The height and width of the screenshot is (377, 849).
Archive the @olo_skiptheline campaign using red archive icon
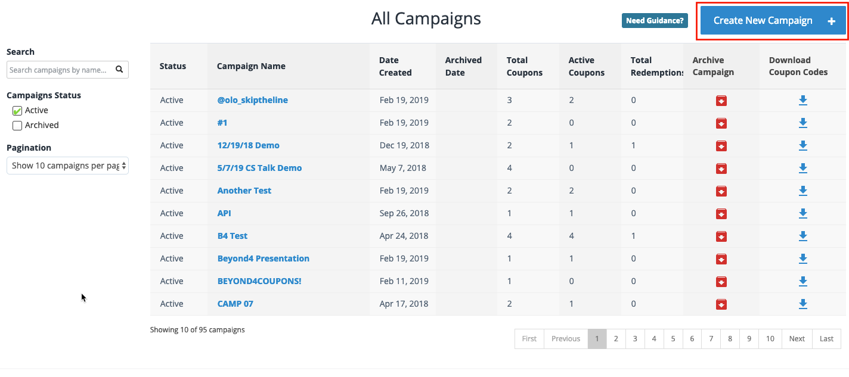(721, 100)
